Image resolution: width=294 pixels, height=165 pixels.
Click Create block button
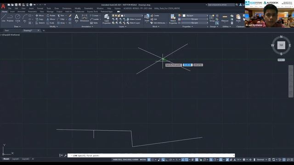click(x=155, y=16)
